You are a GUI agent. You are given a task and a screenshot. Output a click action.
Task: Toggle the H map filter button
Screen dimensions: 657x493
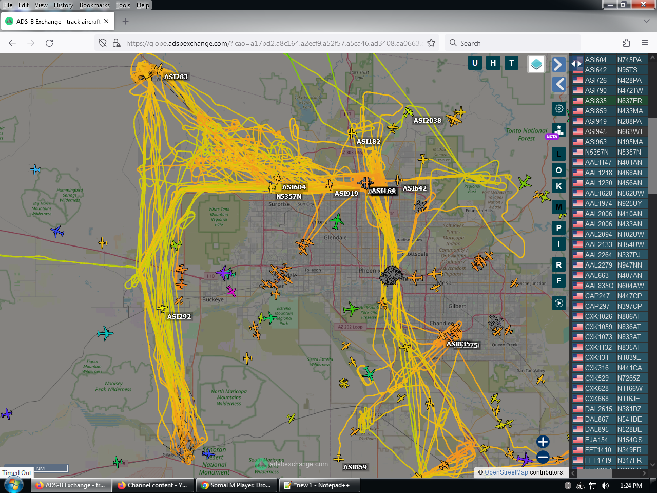pos(493,63)
